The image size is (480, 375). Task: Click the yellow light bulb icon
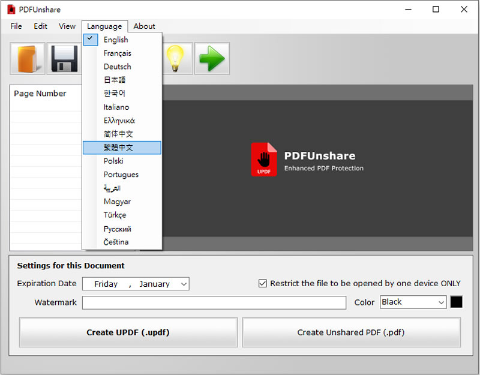(175, 58)
